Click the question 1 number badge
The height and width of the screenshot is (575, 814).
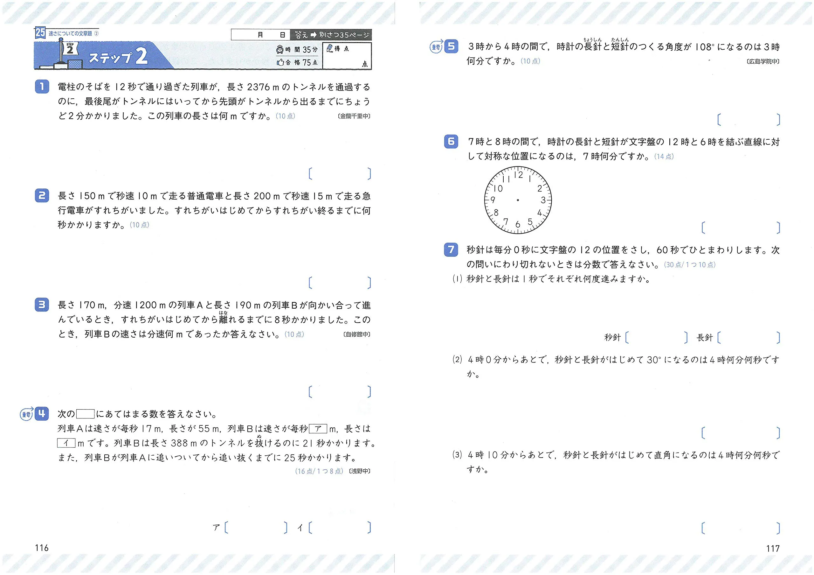pos(42,87)
